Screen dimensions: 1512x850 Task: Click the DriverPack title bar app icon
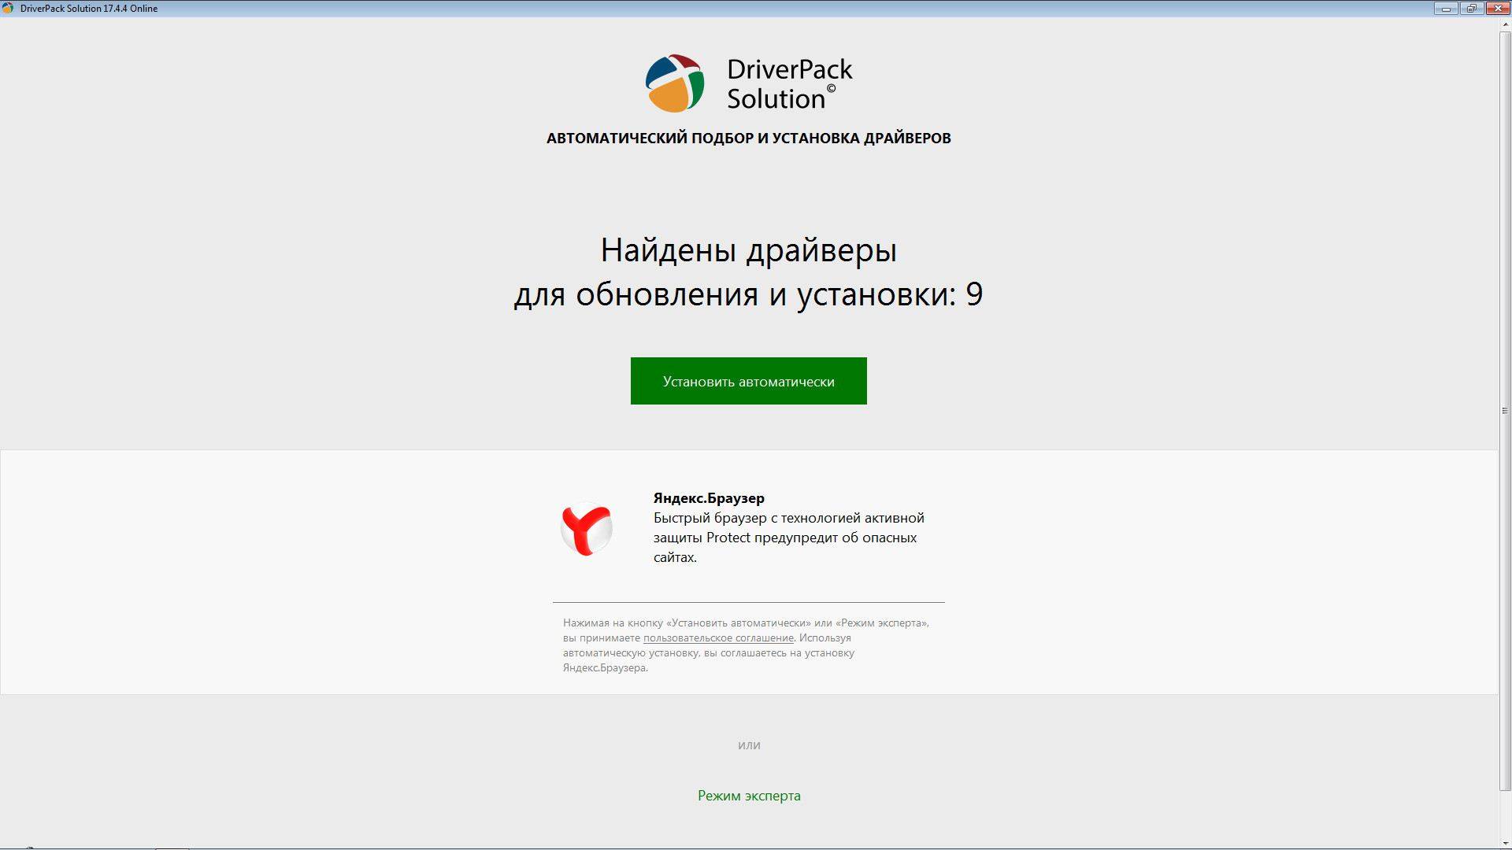tap(8, 8)
